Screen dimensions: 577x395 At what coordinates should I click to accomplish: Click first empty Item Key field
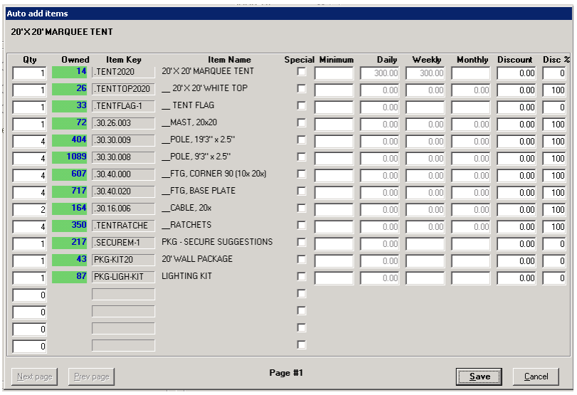123,295
